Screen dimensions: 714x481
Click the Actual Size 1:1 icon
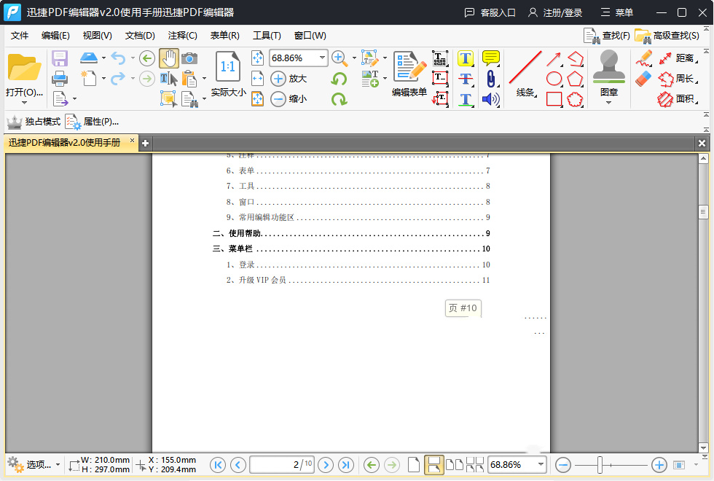(227, 67)
